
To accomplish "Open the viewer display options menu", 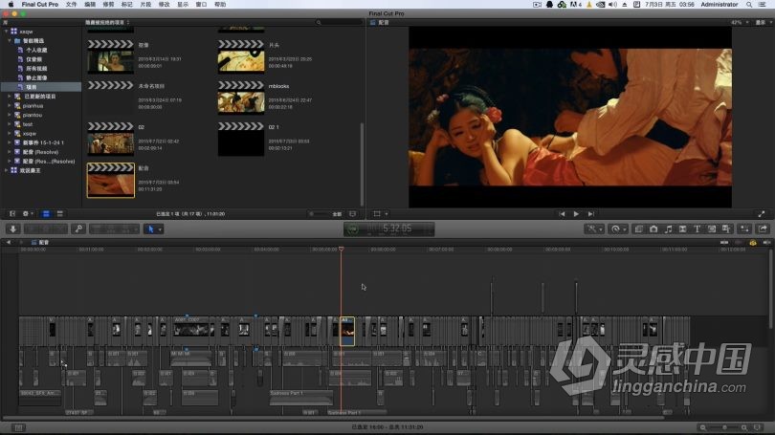I will click(764, 22).
